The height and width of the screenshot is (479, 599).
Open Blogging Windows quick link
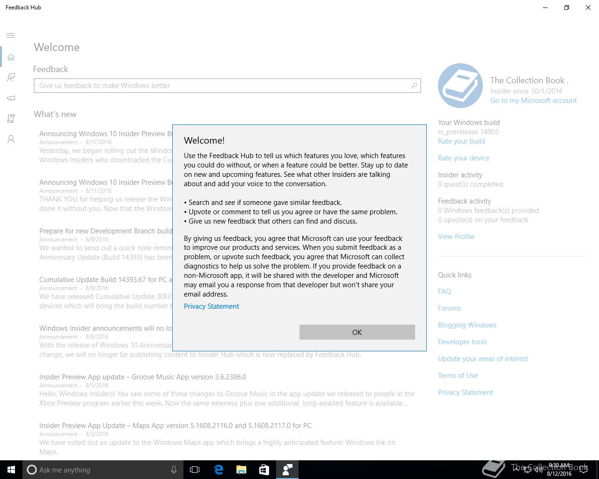tap(467, 325)
